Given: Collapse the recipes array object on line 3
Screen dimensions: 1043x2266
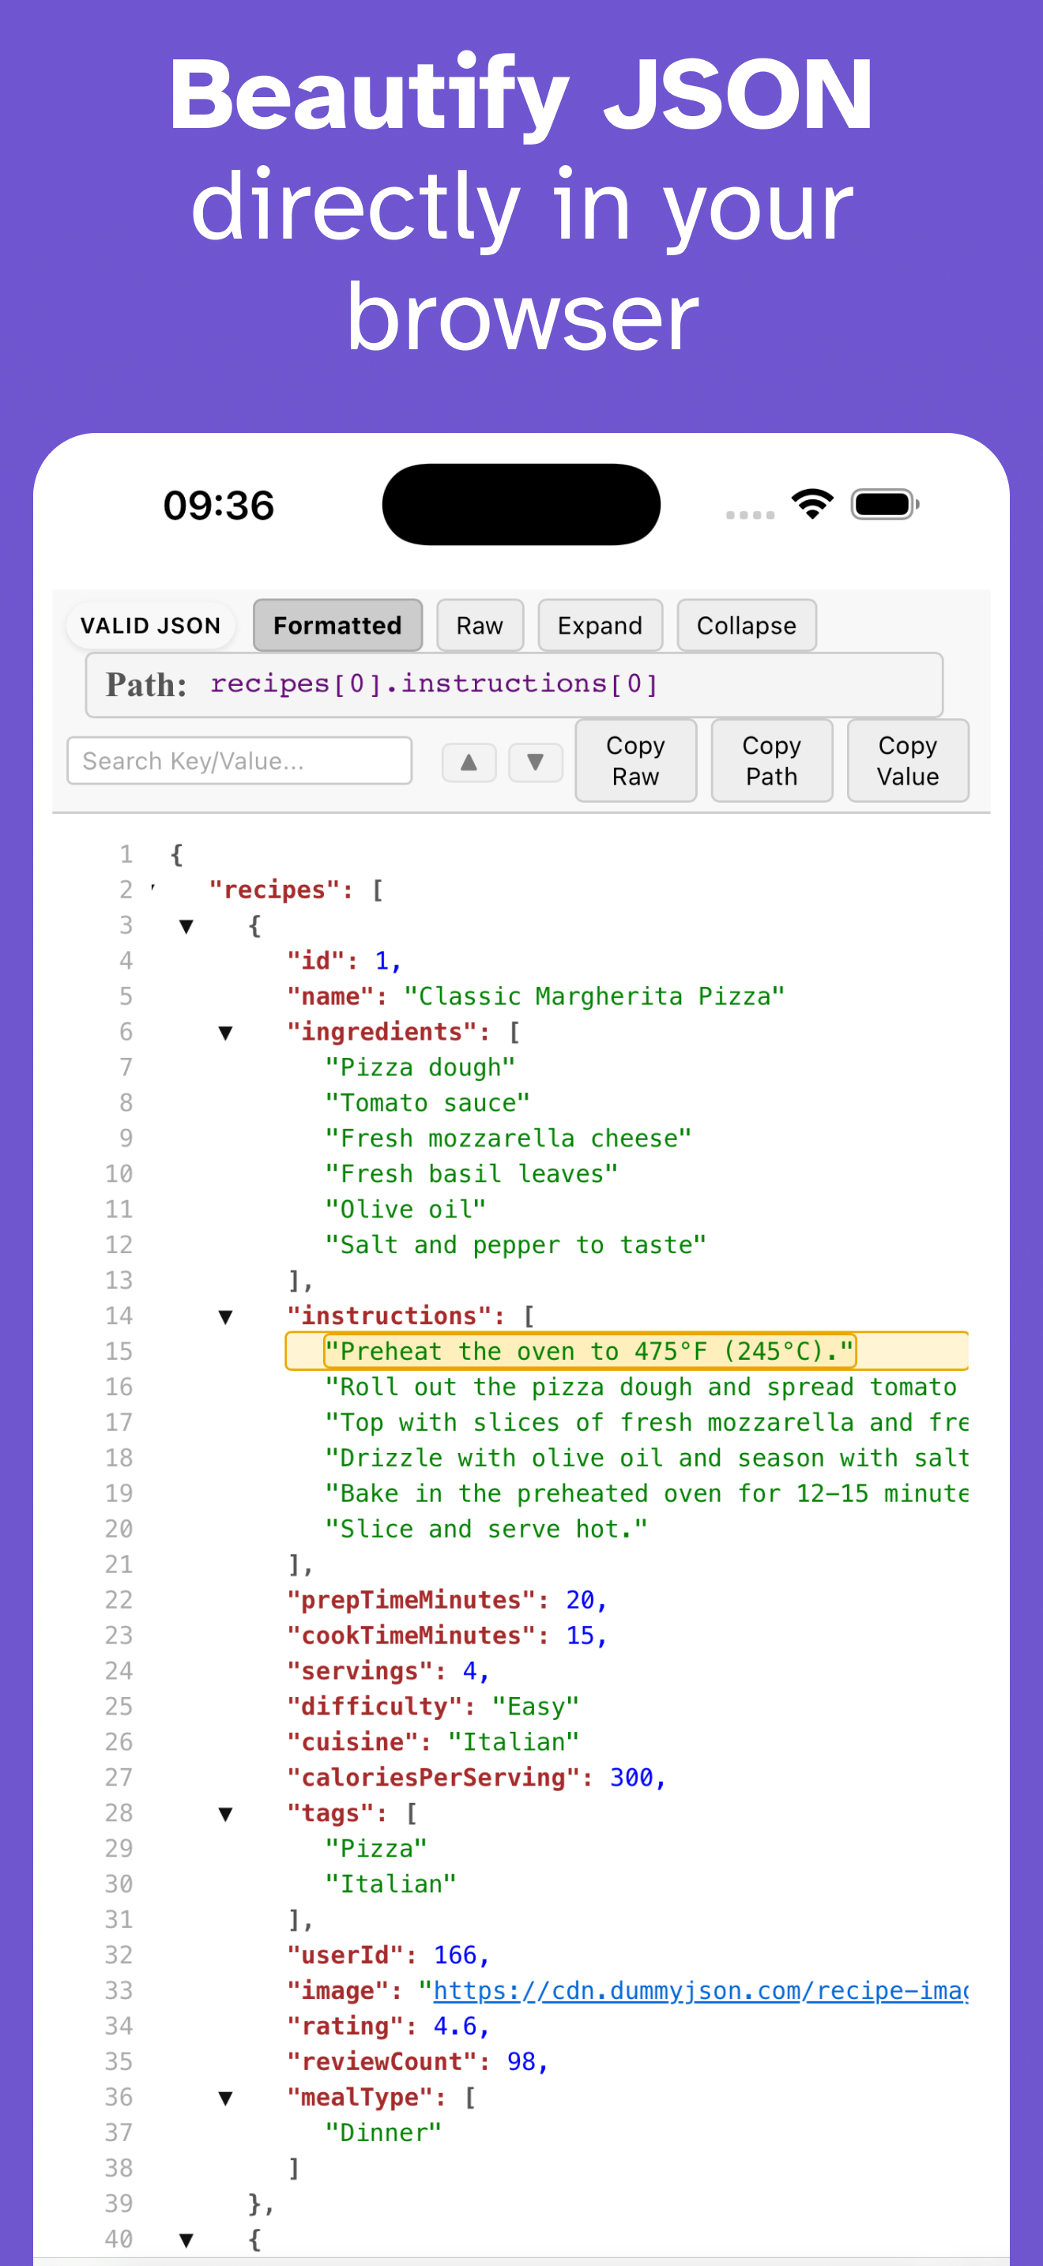Looking at the screenshot, I should point(186,926).
